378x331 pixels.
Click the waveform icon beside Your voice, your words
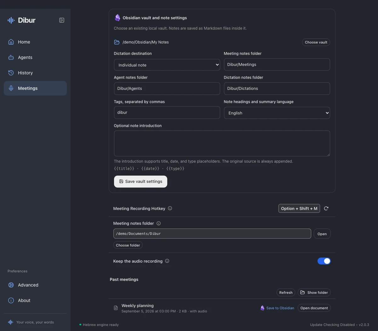pos(11,322)
